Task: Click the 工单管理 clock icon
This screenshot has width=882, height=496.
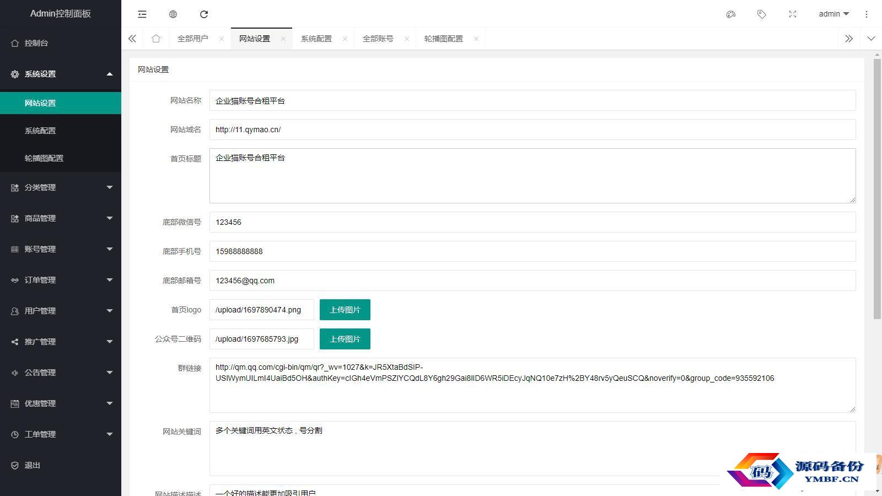Action: [x=15, y=434]
